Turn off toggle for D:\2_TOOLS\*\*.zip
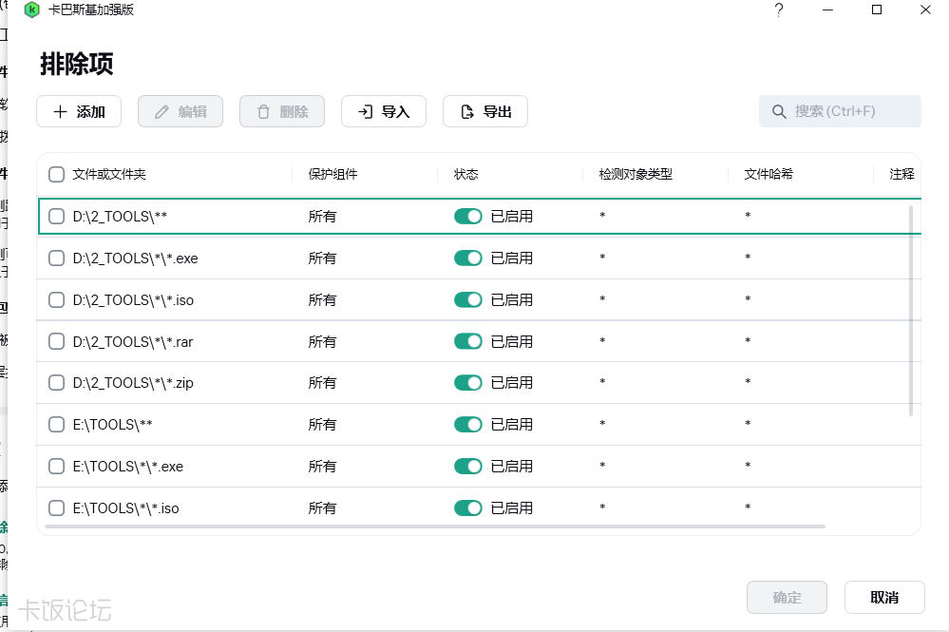The width and height of the screenshot is (949, 632). click(x=467, y=383)
